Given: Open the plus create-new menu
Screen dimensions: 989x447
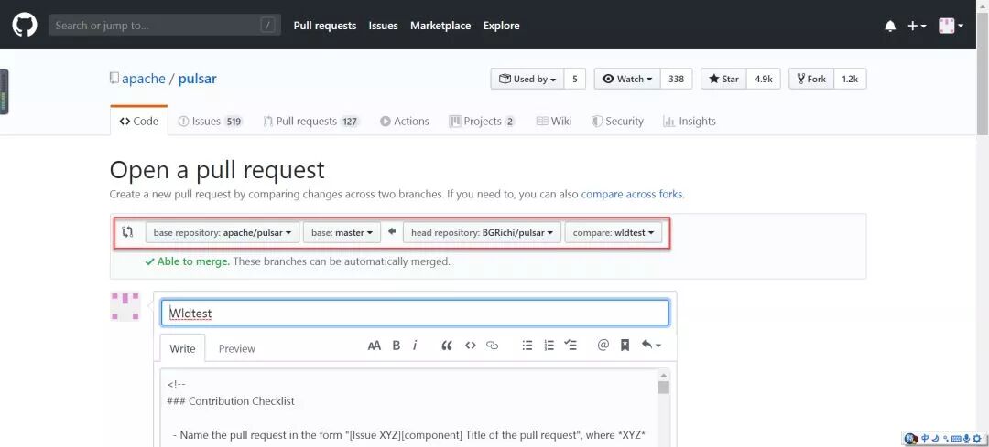Looking at the screenshot, I should tap(917, 26).
